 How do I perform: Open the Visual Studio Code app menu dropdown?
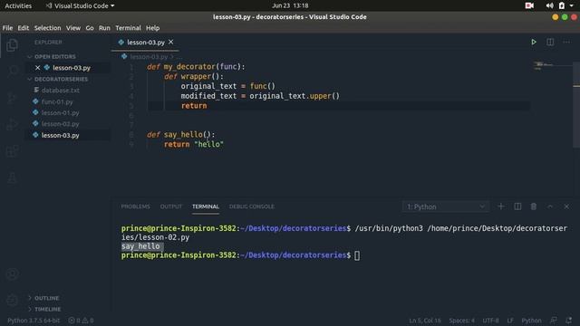pos(80,5)
